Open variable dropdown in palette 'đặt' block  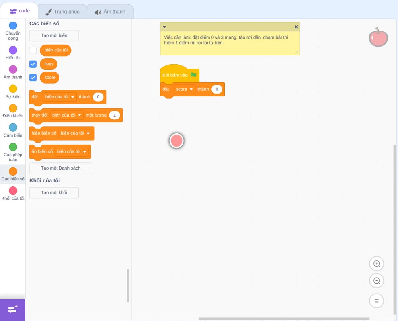pos(60,97)
